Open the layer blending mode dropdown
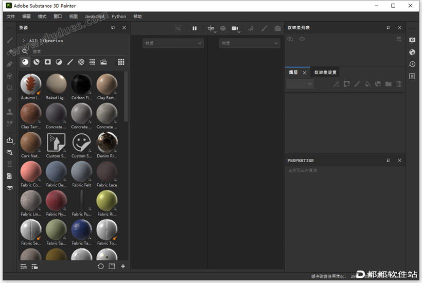The height and width of the screenshot is (283, 422). 300,84
